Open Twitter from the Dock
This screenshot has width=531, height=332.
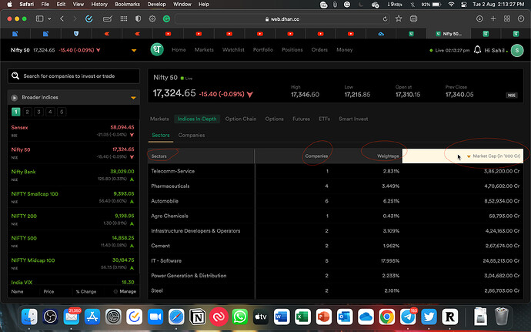pos(429,317)
